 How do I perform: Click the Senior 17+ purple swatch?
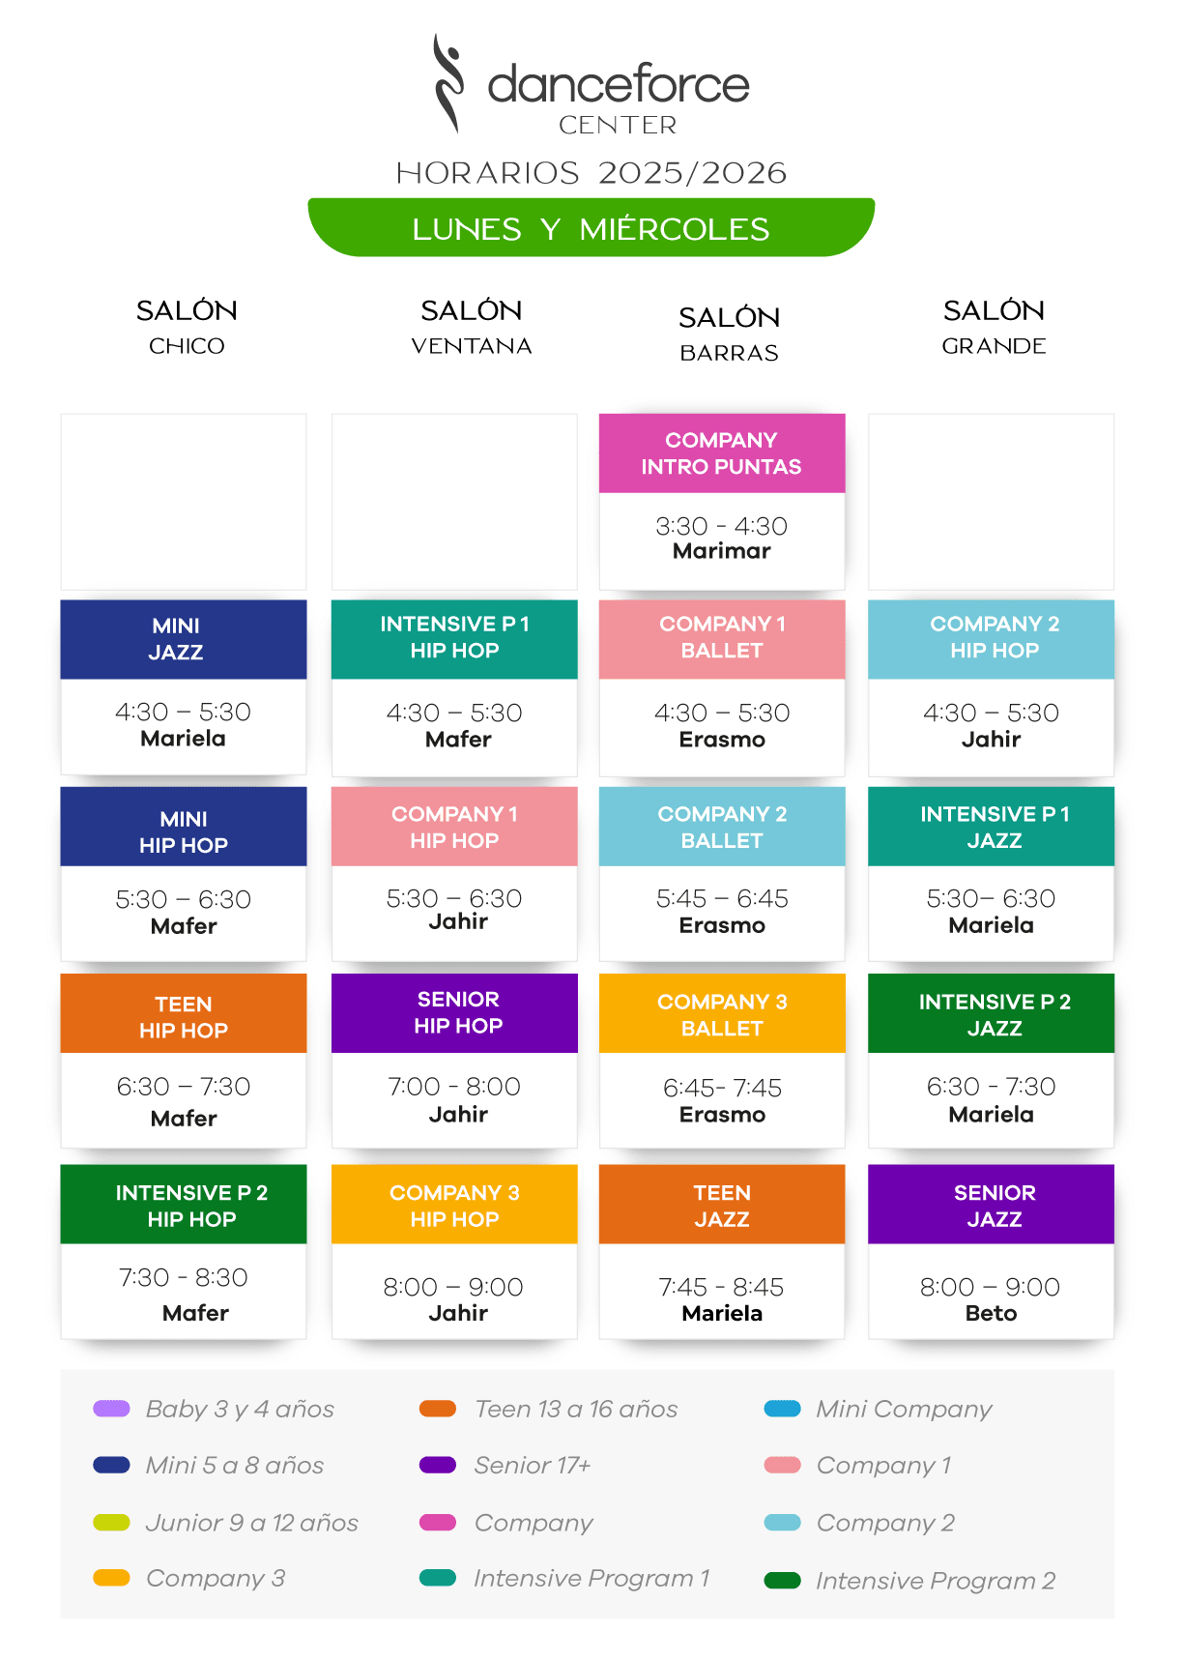[x=438, y=1465]
